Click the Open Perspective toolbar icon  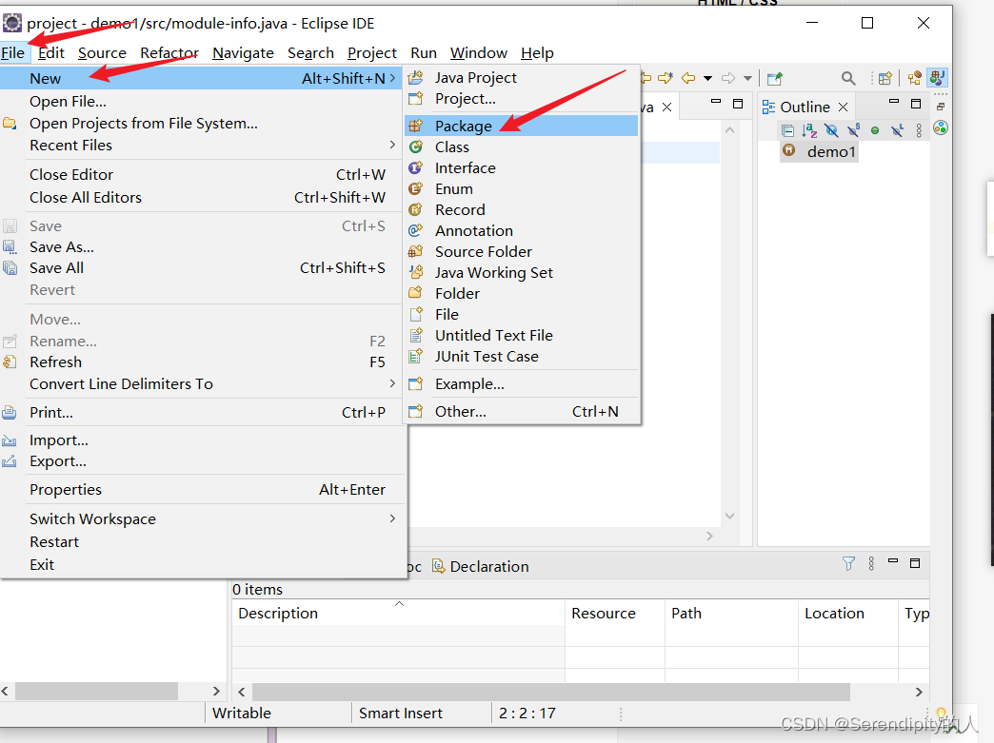885,79
